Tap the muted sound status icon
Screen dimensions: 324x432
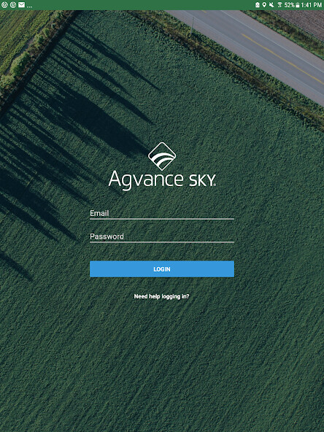click(271, 4)
